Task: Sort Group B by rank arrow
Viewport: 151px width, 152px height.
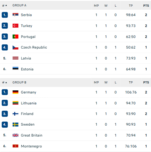Action: coord(6,83)
